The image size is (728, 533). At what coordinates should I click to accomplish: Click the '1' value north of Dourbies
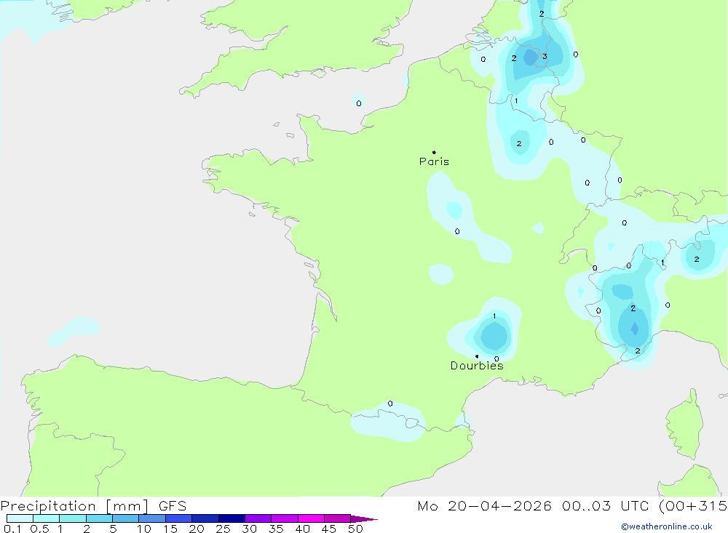pos(494,316)
